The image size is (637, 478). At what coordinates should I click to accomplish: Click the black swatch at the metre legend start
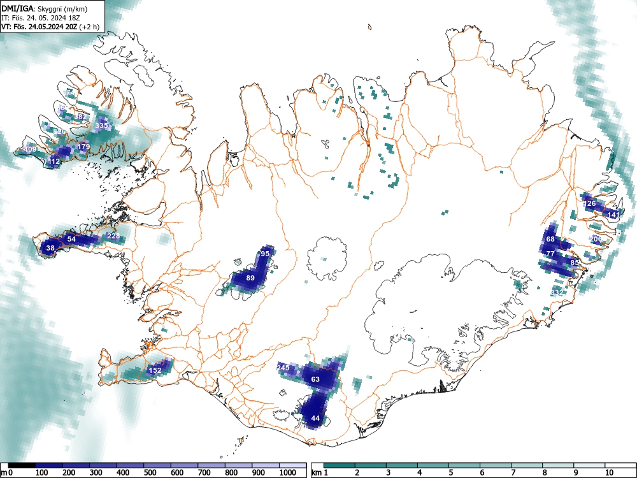tap(21, 465)
